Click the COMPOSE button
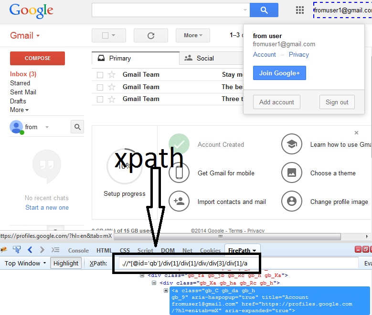This screenshot has width=372, height=315. (x=37, y=58)
